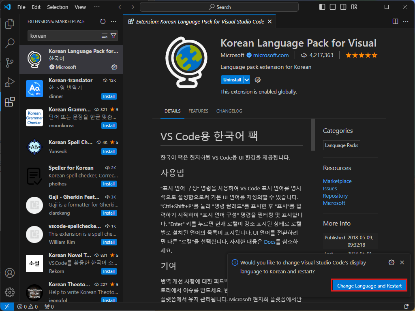Open the Source Control view
Screen dimensions: 415x311
coord(10,63)
